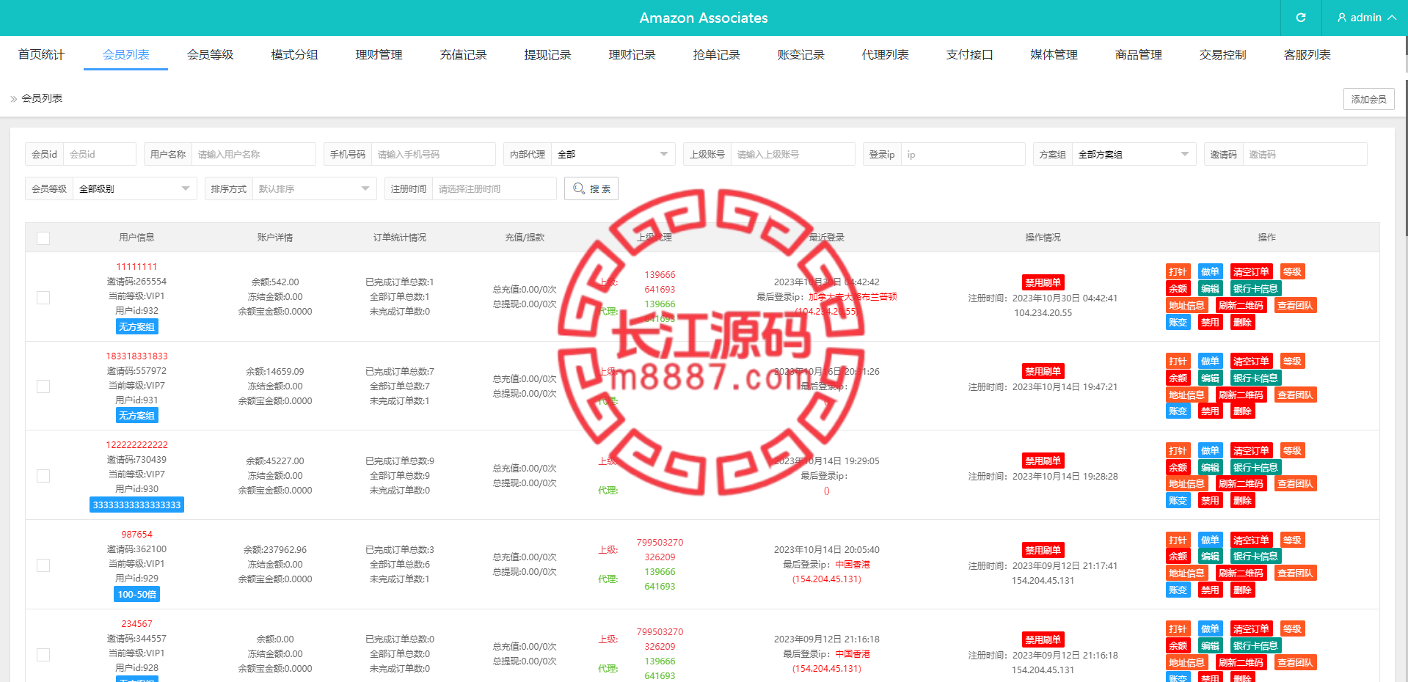Click the 登录ip input field
The image size is (1408, 682).
tap(963, 154)
